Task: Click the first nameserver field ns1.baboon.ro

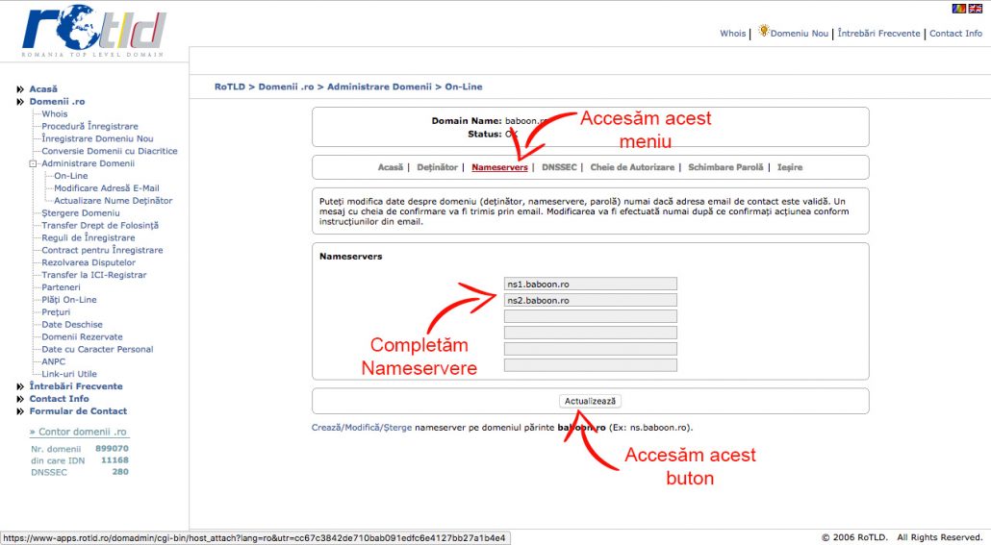Action: [590, 284]
